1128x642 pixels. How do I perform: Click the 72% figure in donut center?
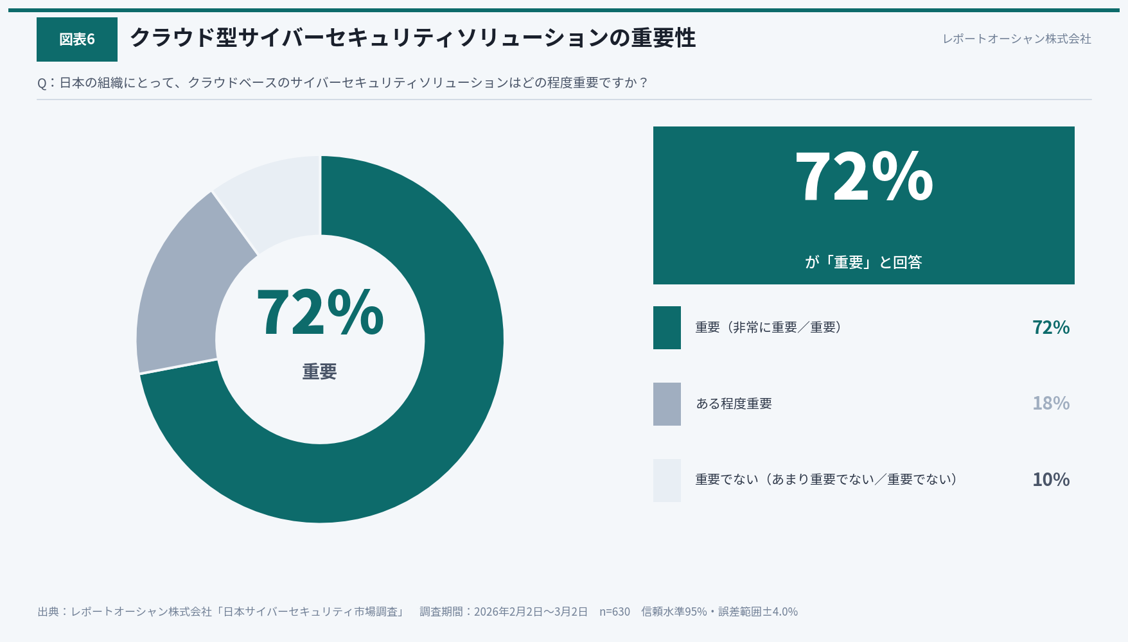320,313
